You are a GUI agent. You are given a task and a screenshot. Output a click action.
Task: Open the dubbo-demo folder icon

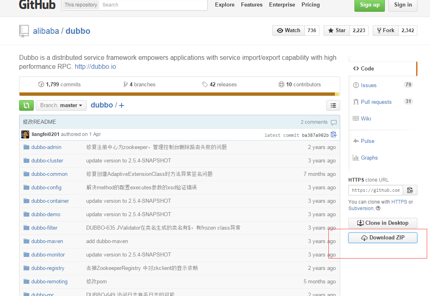(x=26, y=215)
